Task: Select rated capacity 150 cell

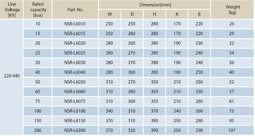Action: (38, 121)
